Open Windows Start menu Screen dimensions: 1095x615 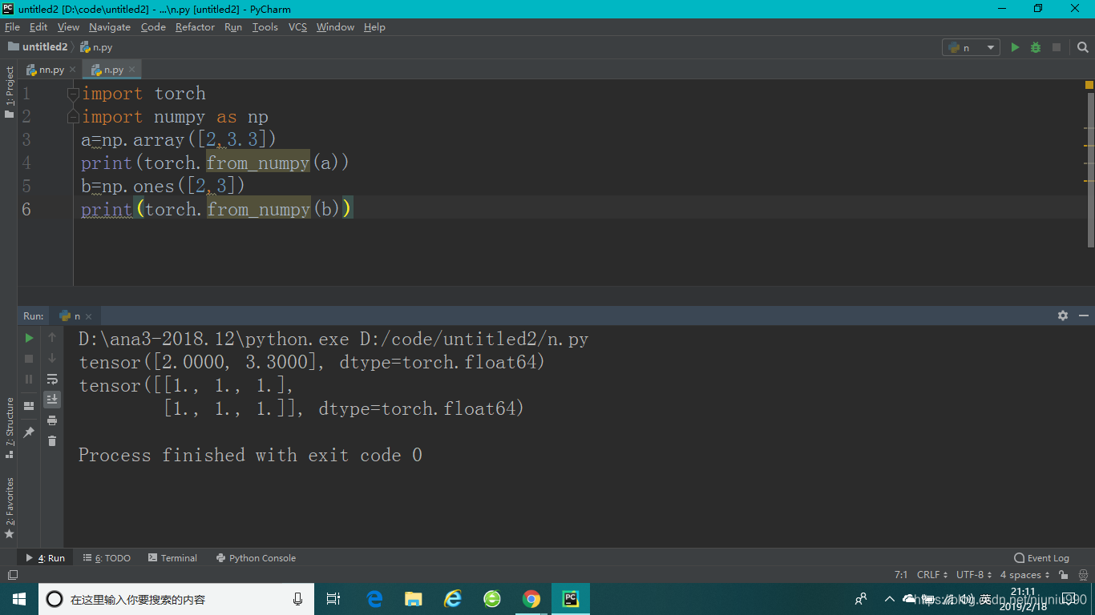(x=19, y=599)
